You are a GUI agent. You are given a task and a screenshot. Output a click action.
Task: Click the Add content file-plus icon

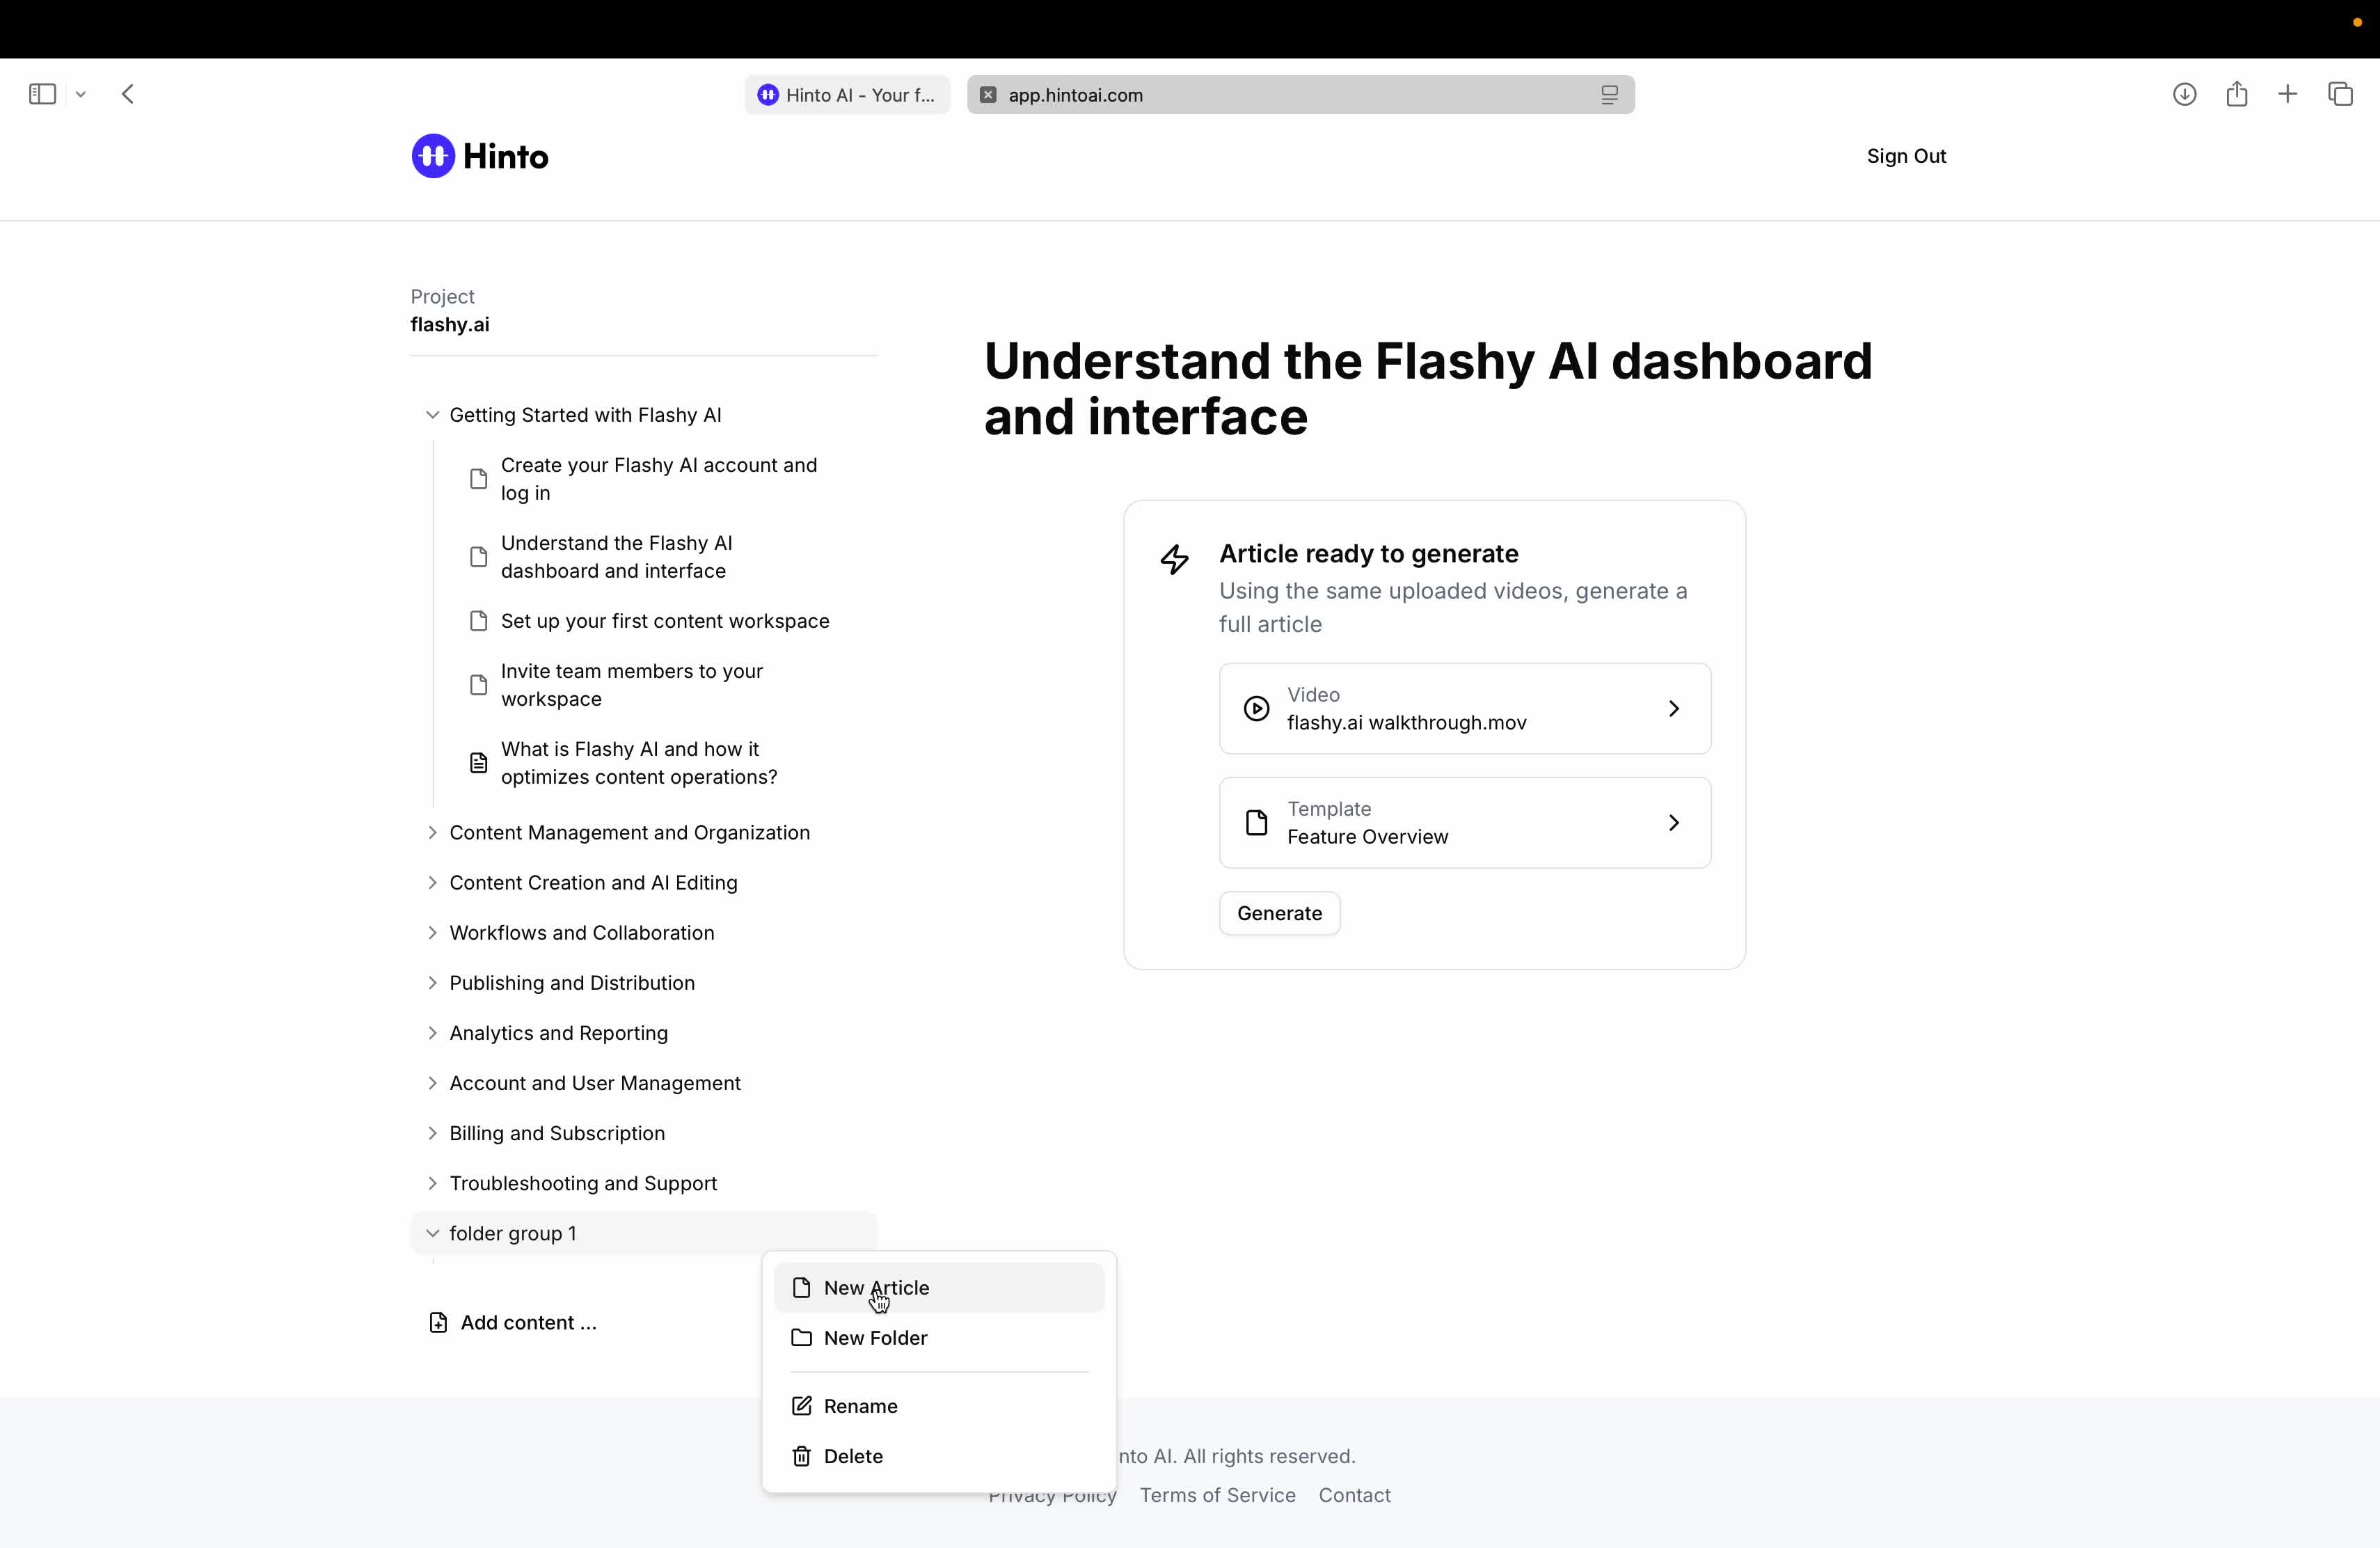438,1323
